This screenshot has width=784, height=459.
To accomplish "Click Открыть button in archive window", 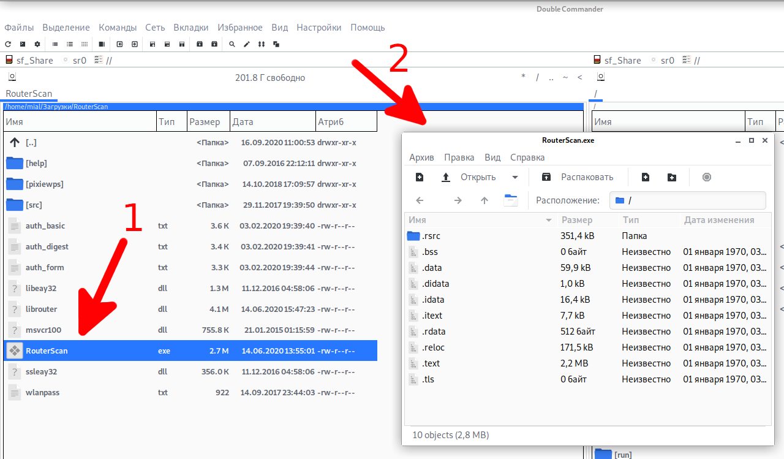I will (x=469, y=177).
